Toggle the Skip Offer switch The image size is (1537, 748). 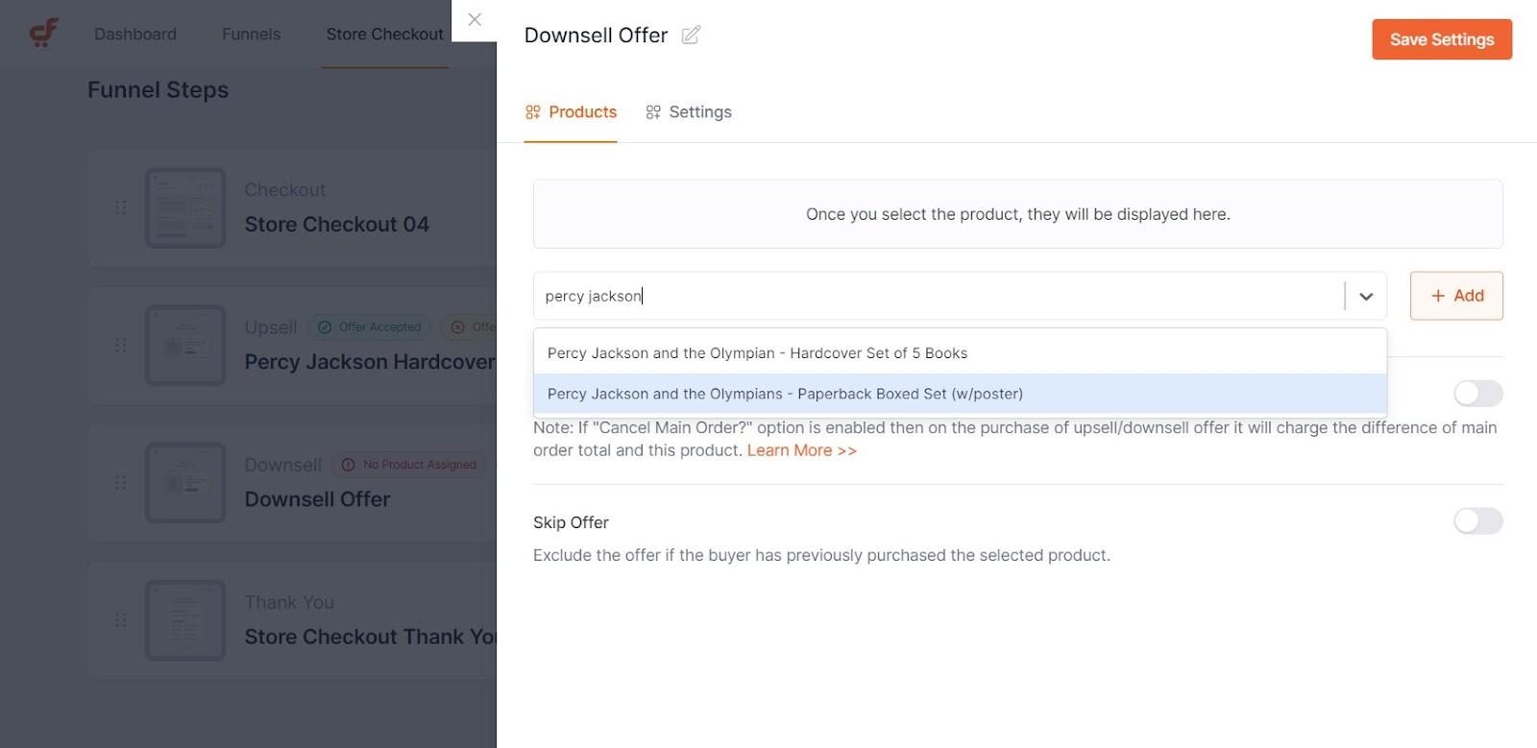coord(1477,521)
